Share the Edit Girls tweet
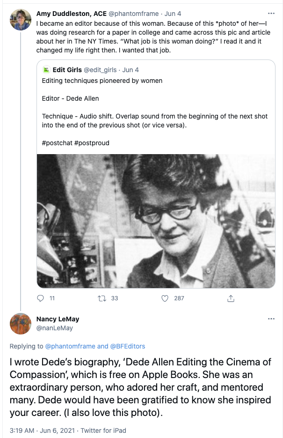Image resolution: width=283 pixels, height=438 pixels. [x=230, y=298]
